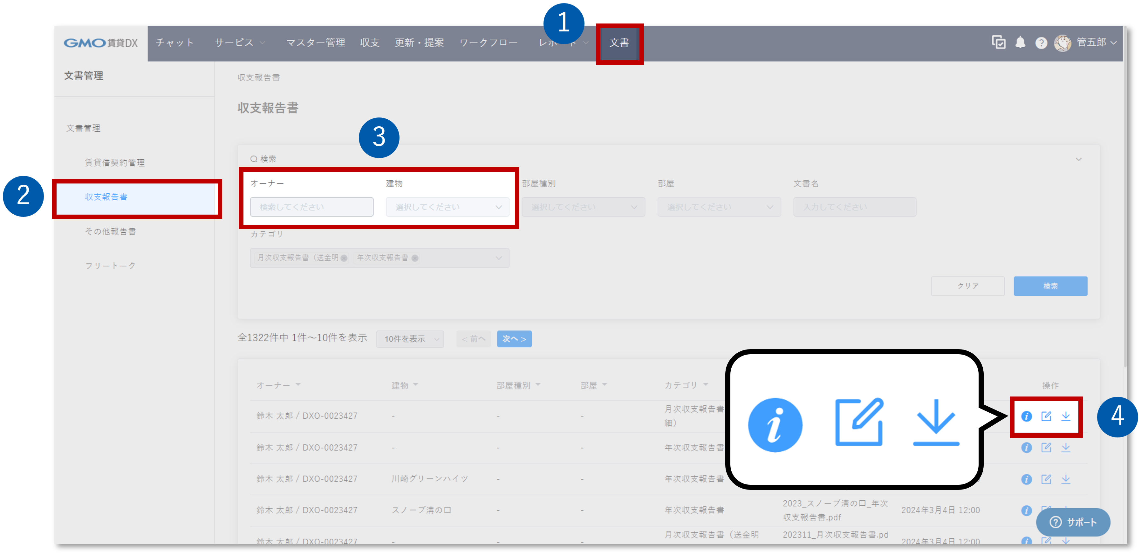The image size is (1141, 553).
Task: Open the 文書 tab in top navigation
Action: click(x=619, y=43)
